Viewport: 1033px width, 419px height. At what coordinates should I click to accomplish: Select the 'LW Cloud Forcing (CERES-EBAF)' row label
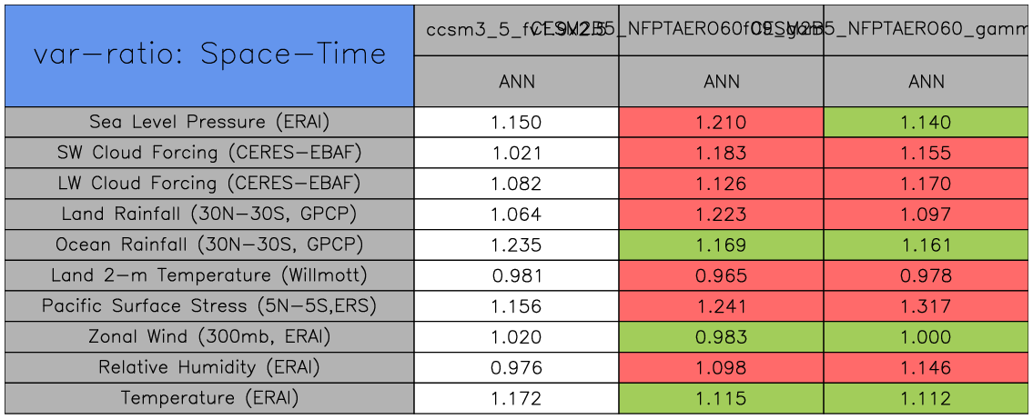[209, 184]
